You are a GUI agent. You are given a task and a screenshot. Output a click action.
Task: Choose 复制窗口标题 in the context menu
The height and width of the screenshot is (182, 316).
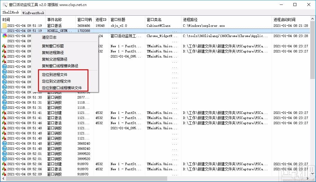[53, 46]
